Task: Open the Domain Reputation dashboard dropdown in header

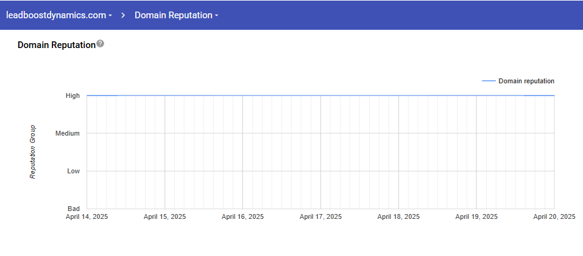Action: [x=176, y=15]
